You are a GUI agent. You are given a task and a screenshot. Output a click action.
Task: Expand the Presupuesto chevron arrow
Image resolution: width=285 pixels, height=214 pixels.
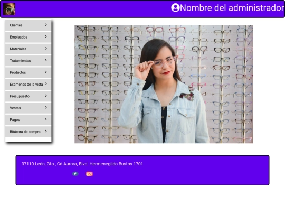click(46, 96)
